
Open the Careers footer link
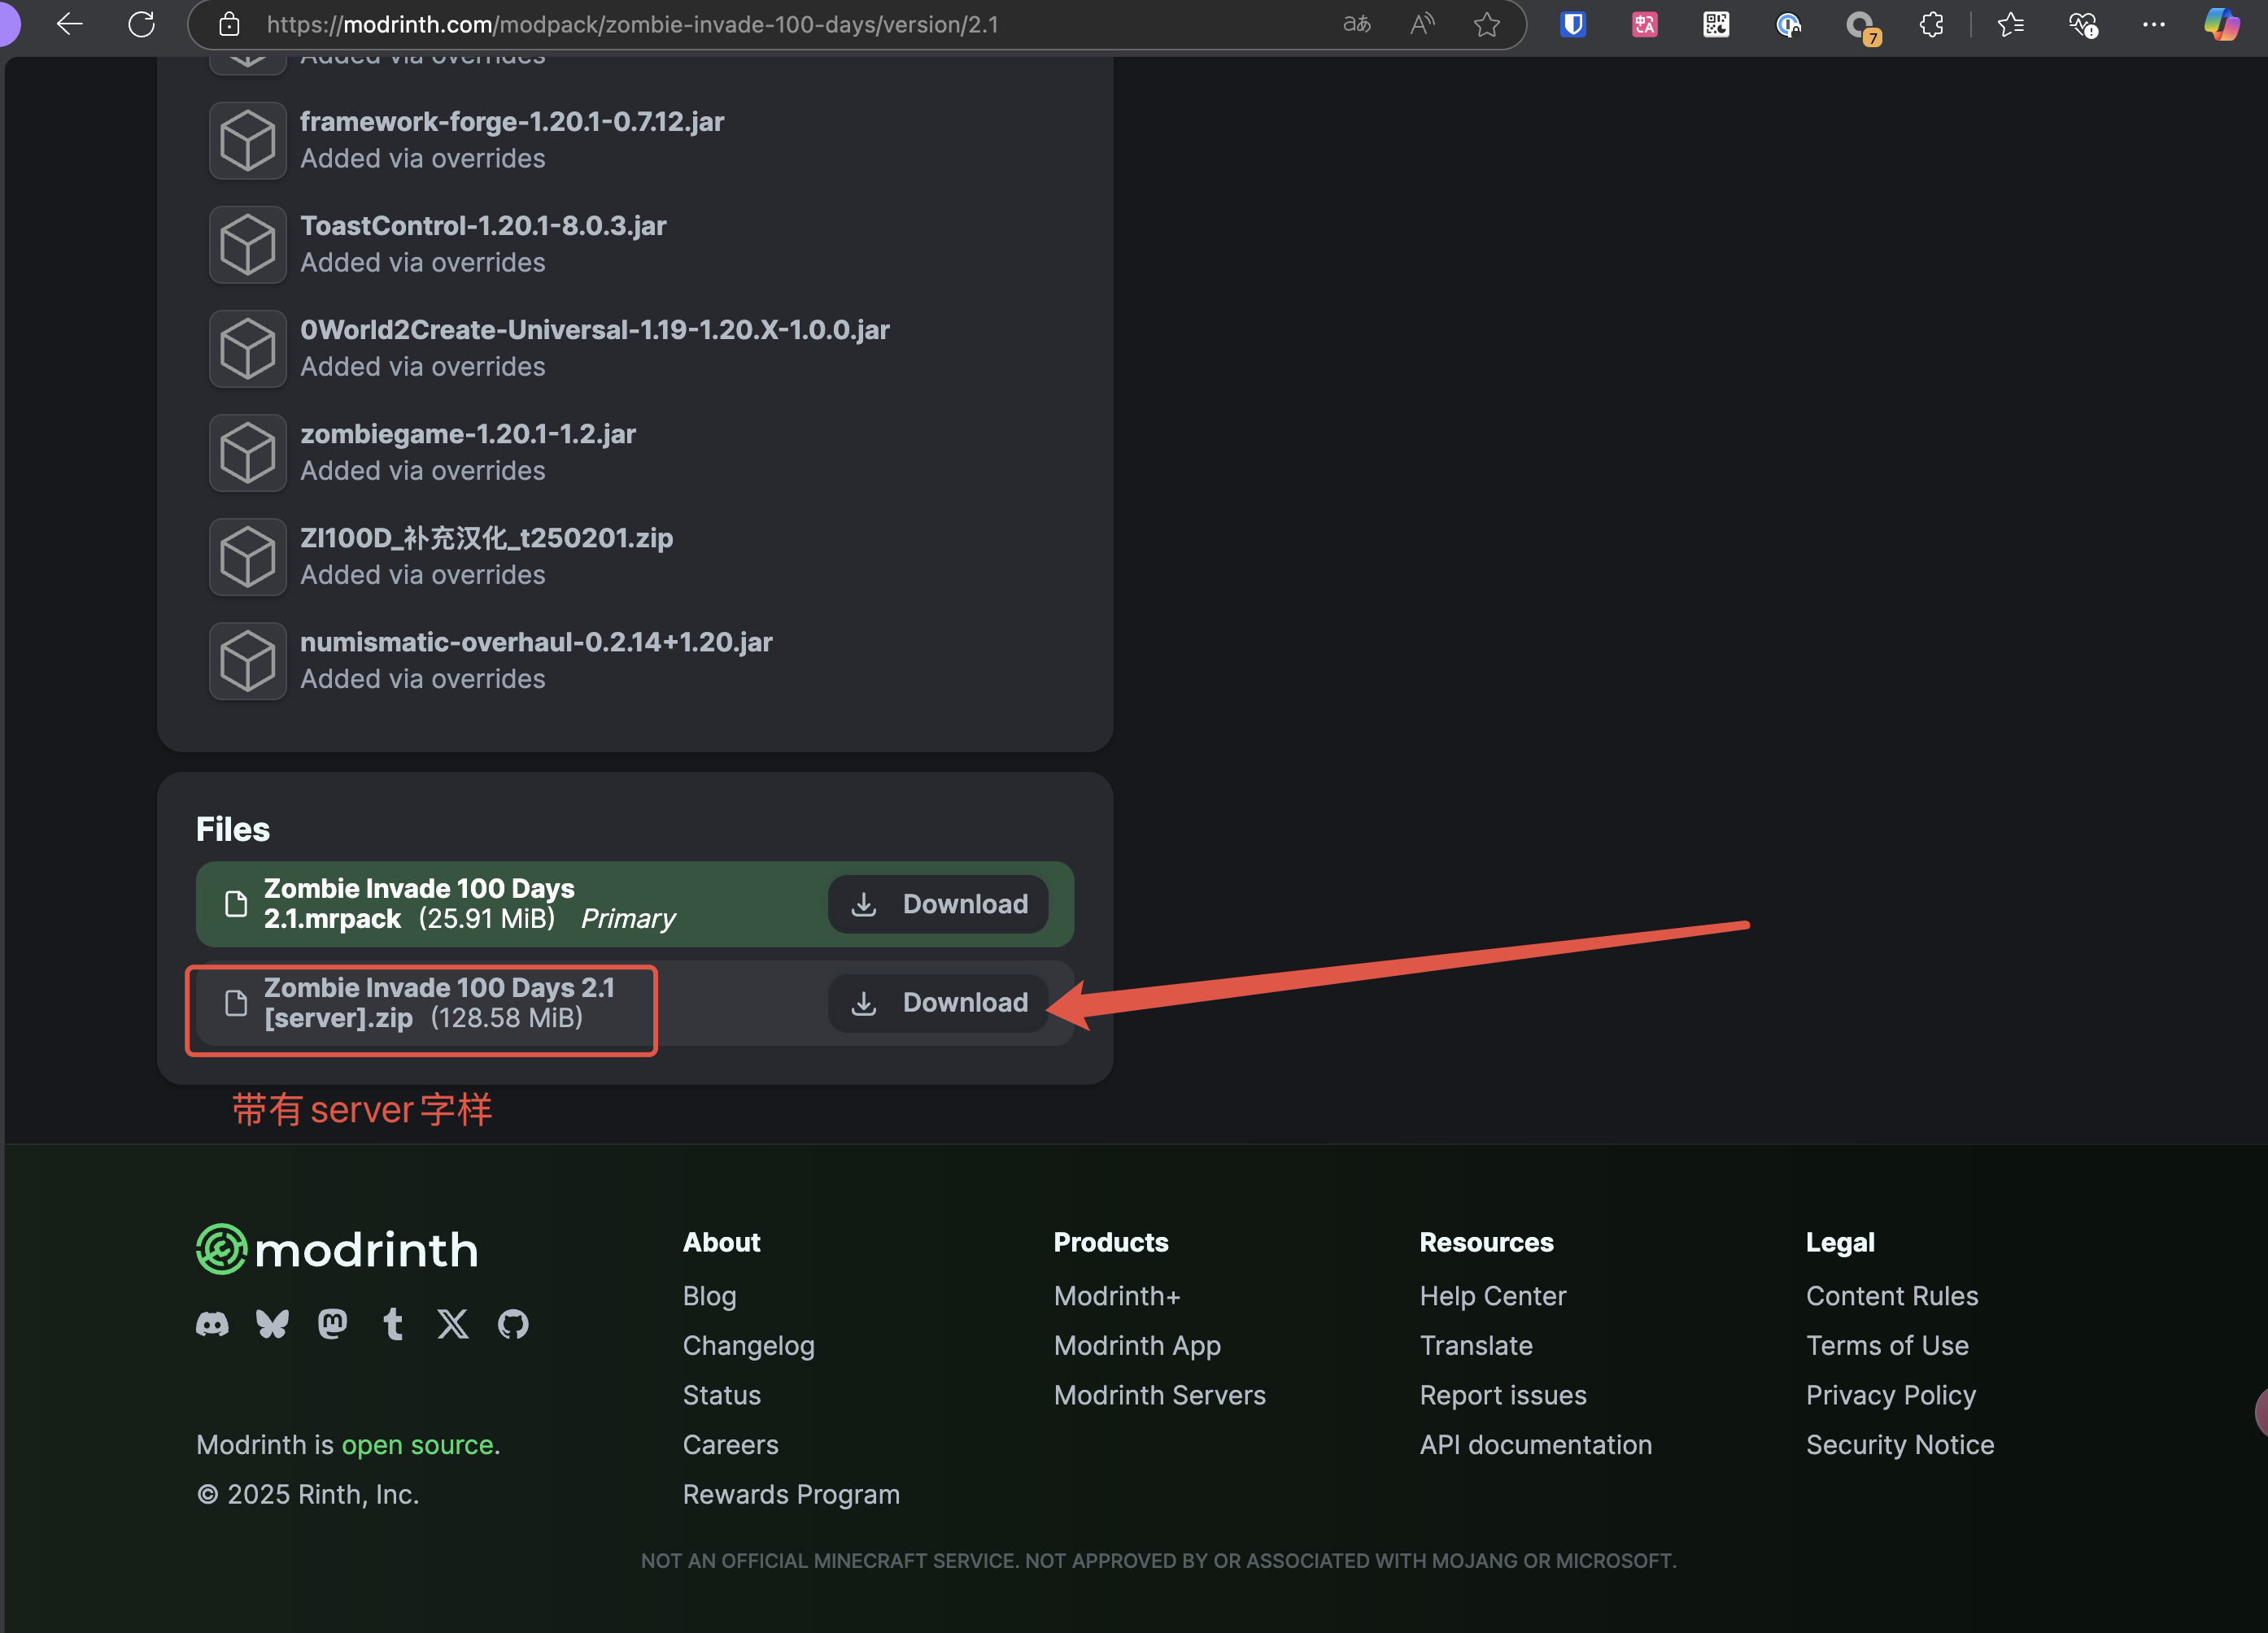pos(730,1444)
